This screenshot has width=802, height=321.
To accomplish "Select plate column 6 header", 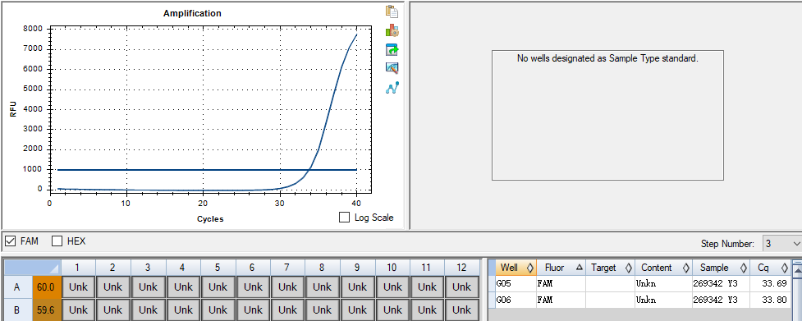I will [x=253, y=268].
